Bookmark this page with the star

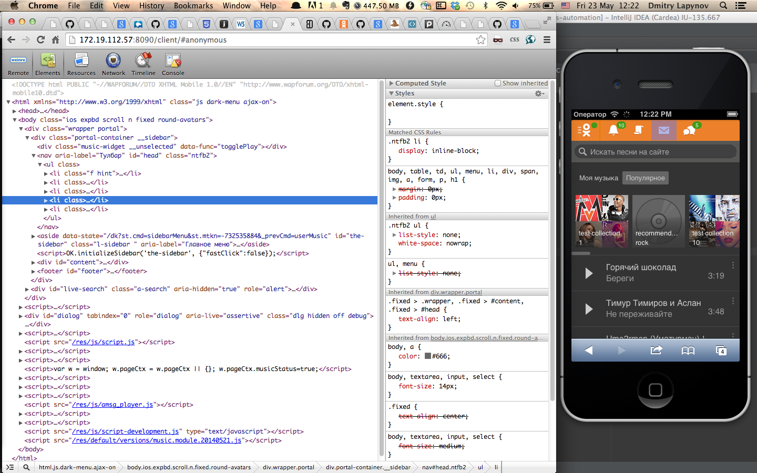coord(480,40)
